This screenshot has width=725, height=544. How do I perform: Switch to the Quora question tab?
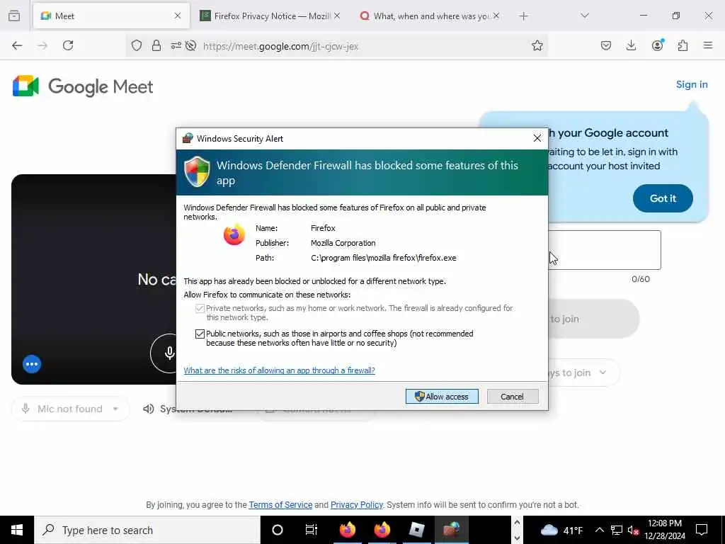pos(430,16)
